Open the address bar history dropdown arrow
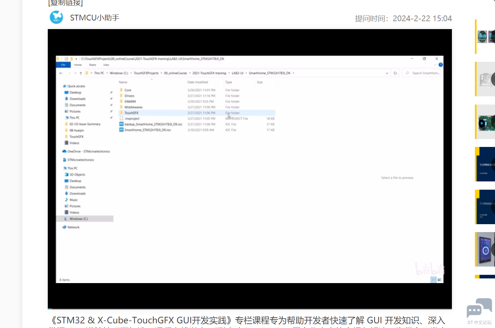 [387, 73]
